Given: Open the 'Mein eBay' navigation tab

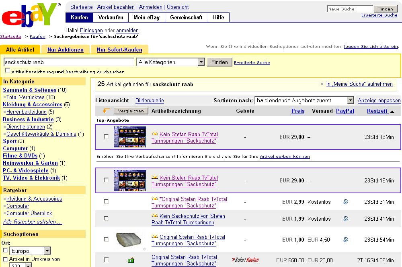Looking at the screenshot, I should coord(147,17).
